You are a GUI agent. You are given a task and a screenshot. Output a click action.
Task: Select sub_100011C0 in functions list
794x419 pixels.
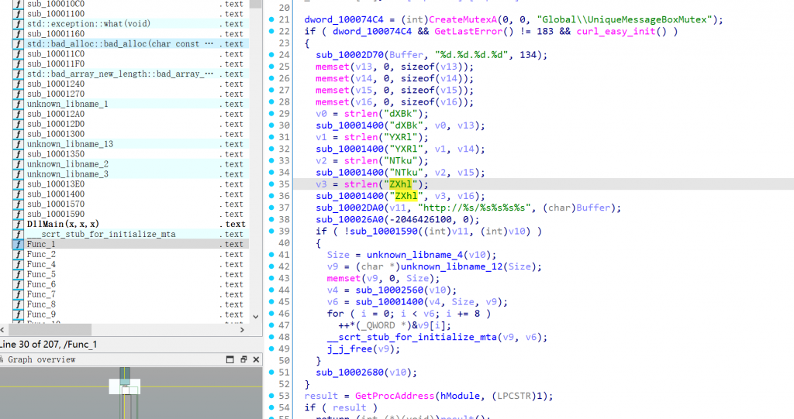[x=130, y=53]
